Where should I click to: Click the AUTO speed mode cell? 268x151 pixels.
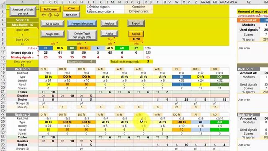click(136, 39)
